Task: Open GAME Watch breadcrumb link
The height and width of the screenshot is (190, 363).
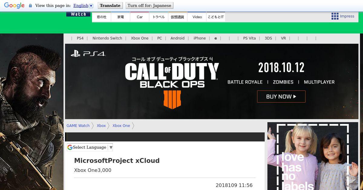Action: click(78, 126)
